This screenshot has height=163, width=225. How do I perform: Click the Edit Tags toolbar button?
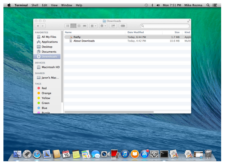(123, 26)
